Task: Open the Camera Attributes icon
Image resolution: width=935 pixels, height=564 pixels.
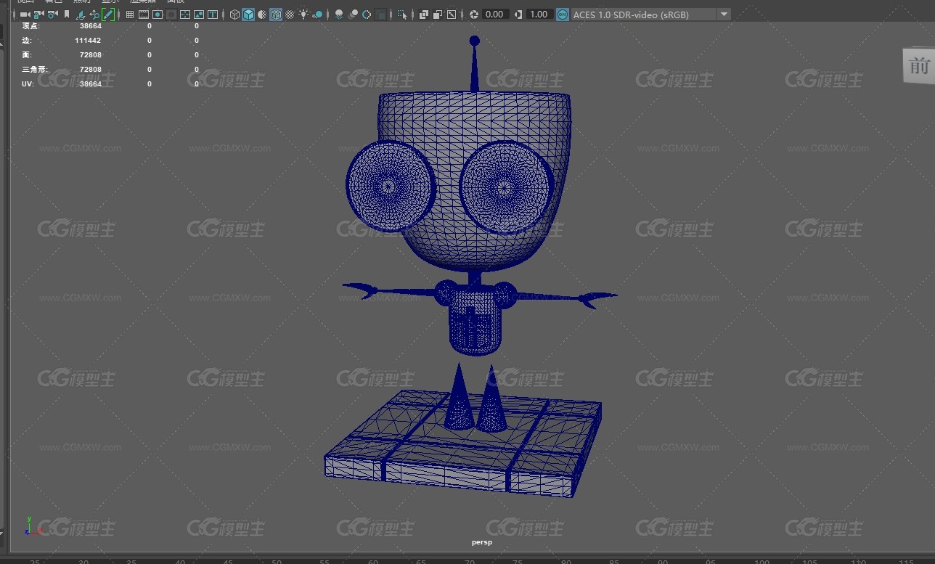Action: click(x=52, y=15)
